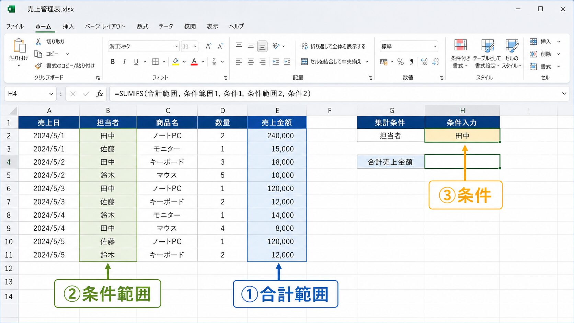Toggle left text alignment
574x323 pixels.
coord(239,62)
